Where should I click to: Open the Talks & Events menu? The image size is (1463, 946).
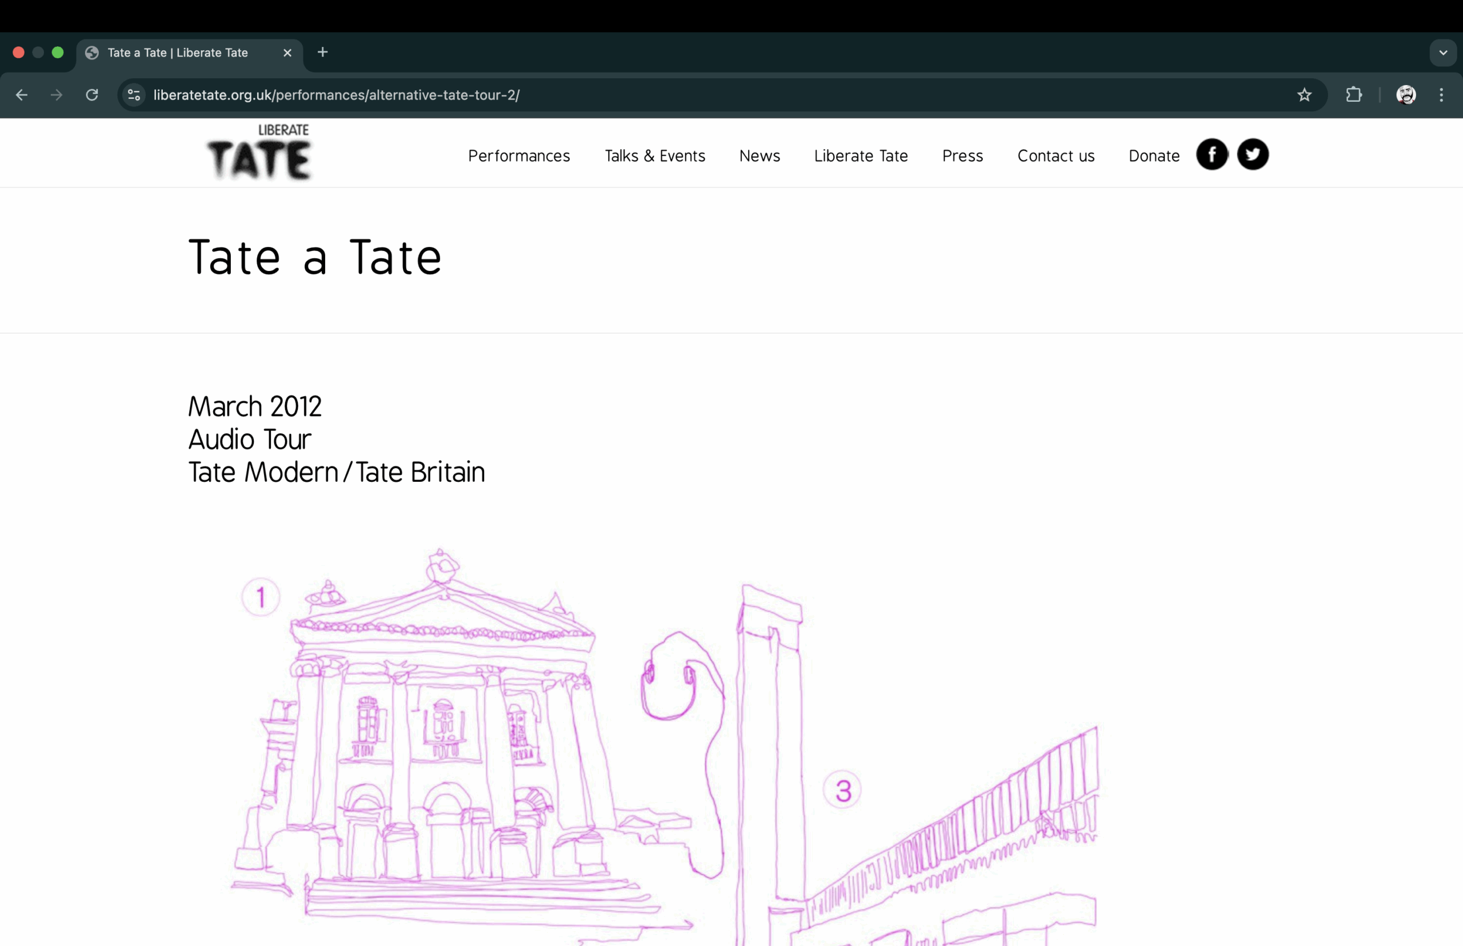pyautogui.click(x=654, y=156)
